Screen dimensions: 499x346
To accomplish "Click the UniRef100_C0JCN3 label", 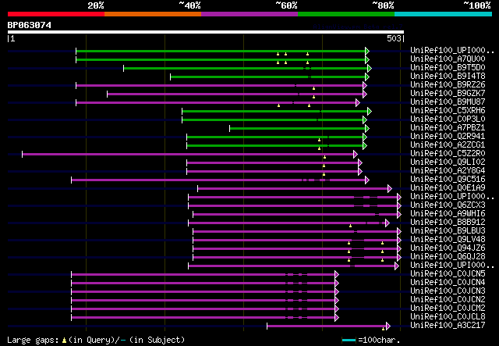I will [448, 291].
